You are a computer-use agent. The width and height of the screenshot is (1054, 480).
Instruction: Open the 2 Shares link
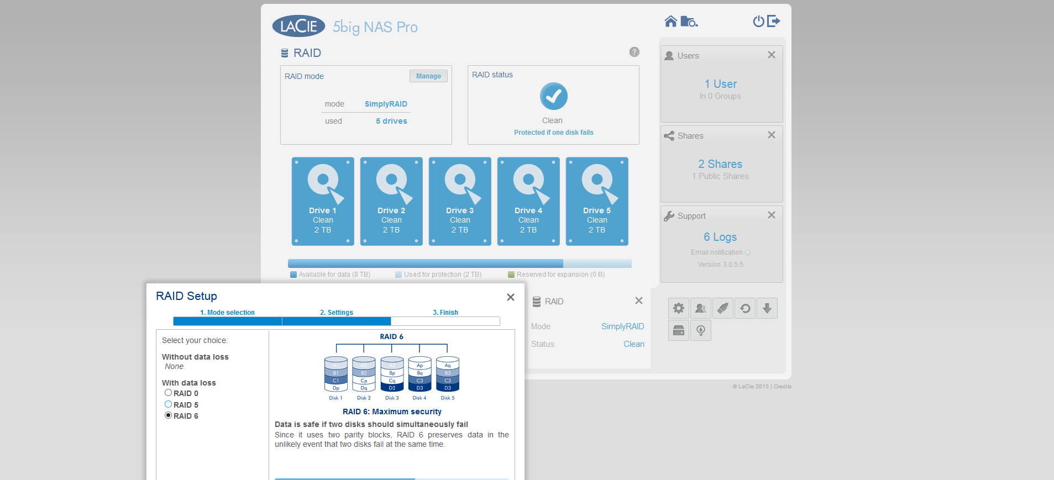coord(720,164)
